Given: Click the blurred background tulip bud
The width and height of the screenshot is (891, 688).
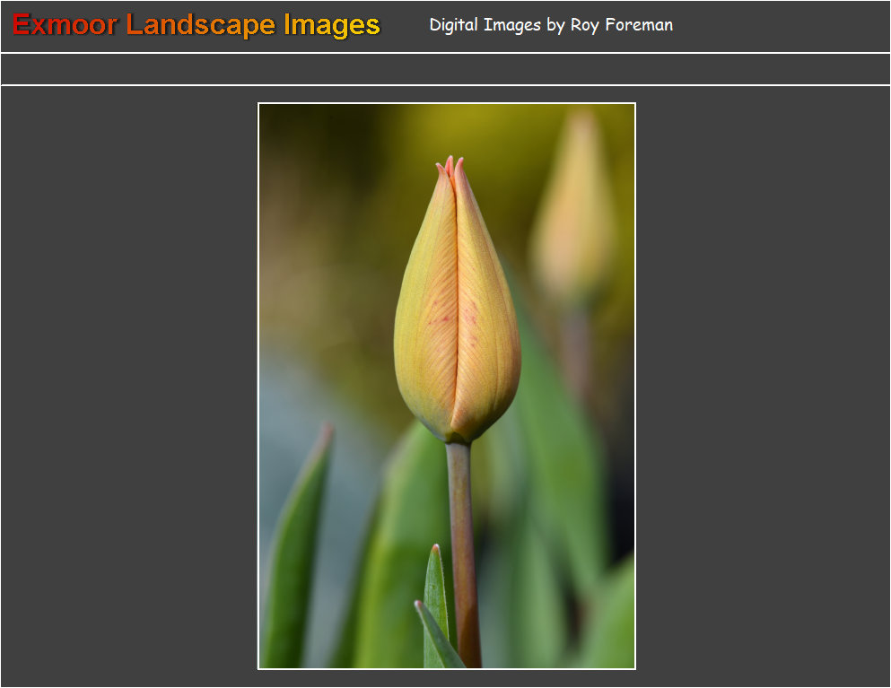Looking at the screenshot, I should (574, 206).
